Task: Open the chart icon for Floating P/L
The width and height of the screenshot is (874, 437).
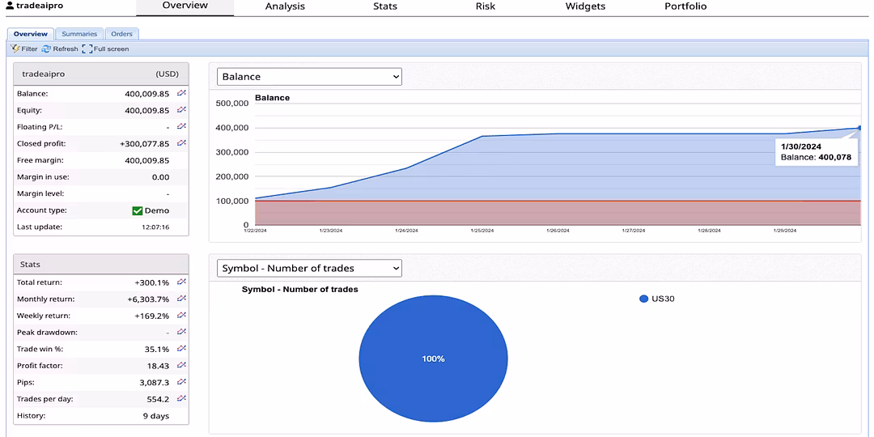Action: [x=181, y=126]
